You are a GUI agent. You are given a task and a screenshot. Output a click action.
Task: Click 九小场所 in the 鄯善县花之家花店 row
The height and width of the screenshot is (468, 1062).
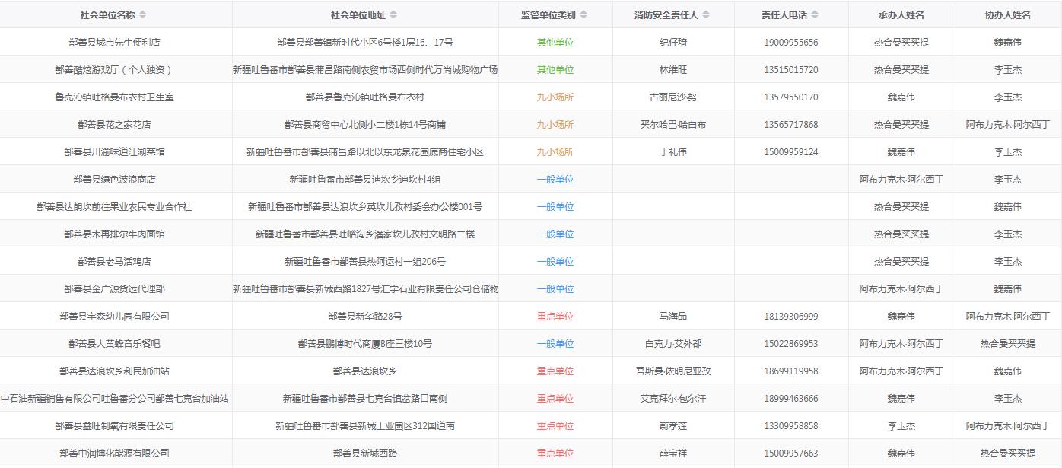pos(555,125)
